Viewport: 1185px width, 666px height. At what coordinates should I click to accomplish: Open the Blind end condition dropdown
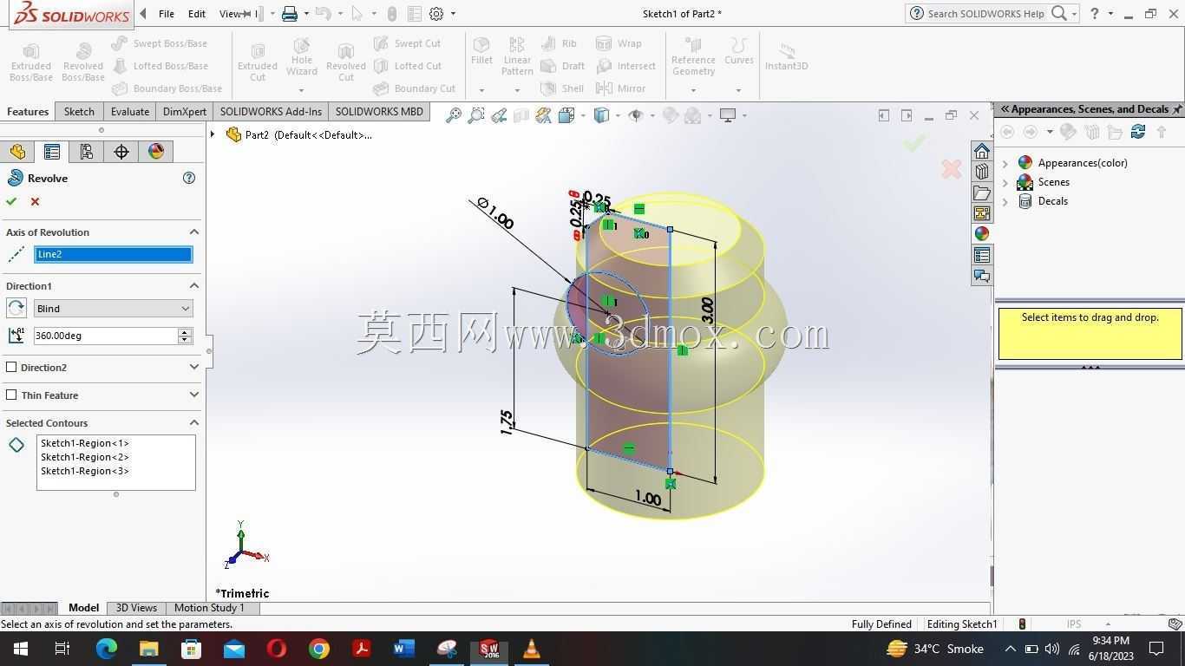point(113,308)
